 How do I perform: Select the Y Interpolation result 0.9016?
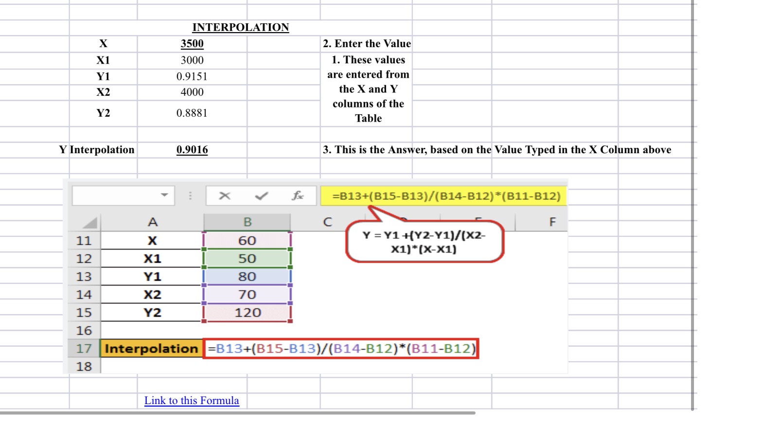[192, 150]
